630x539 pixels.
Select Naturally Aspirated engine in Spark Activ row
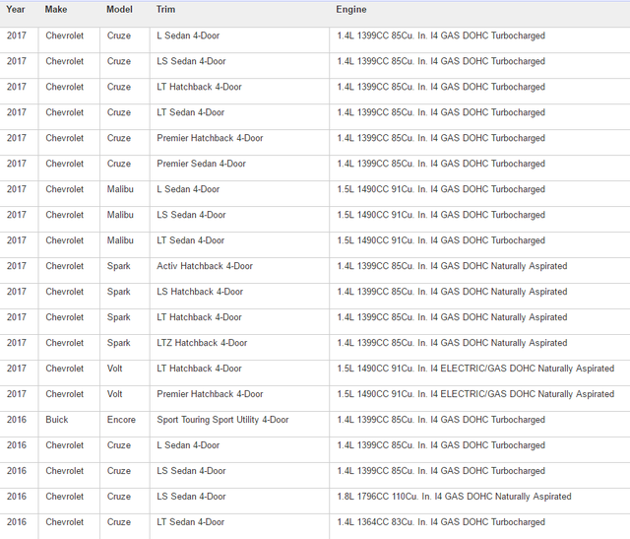click(x=452, y=266)
